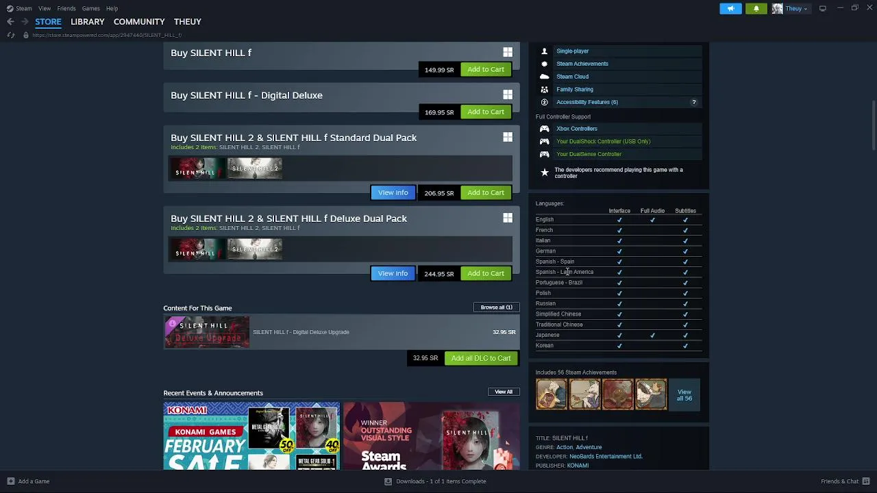Open NeoBards Entertainment Ltd. developer link

606,457
